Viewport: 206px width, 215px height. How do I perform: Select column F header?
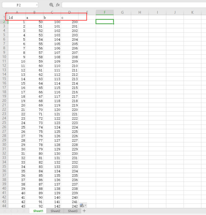point(105,12)
